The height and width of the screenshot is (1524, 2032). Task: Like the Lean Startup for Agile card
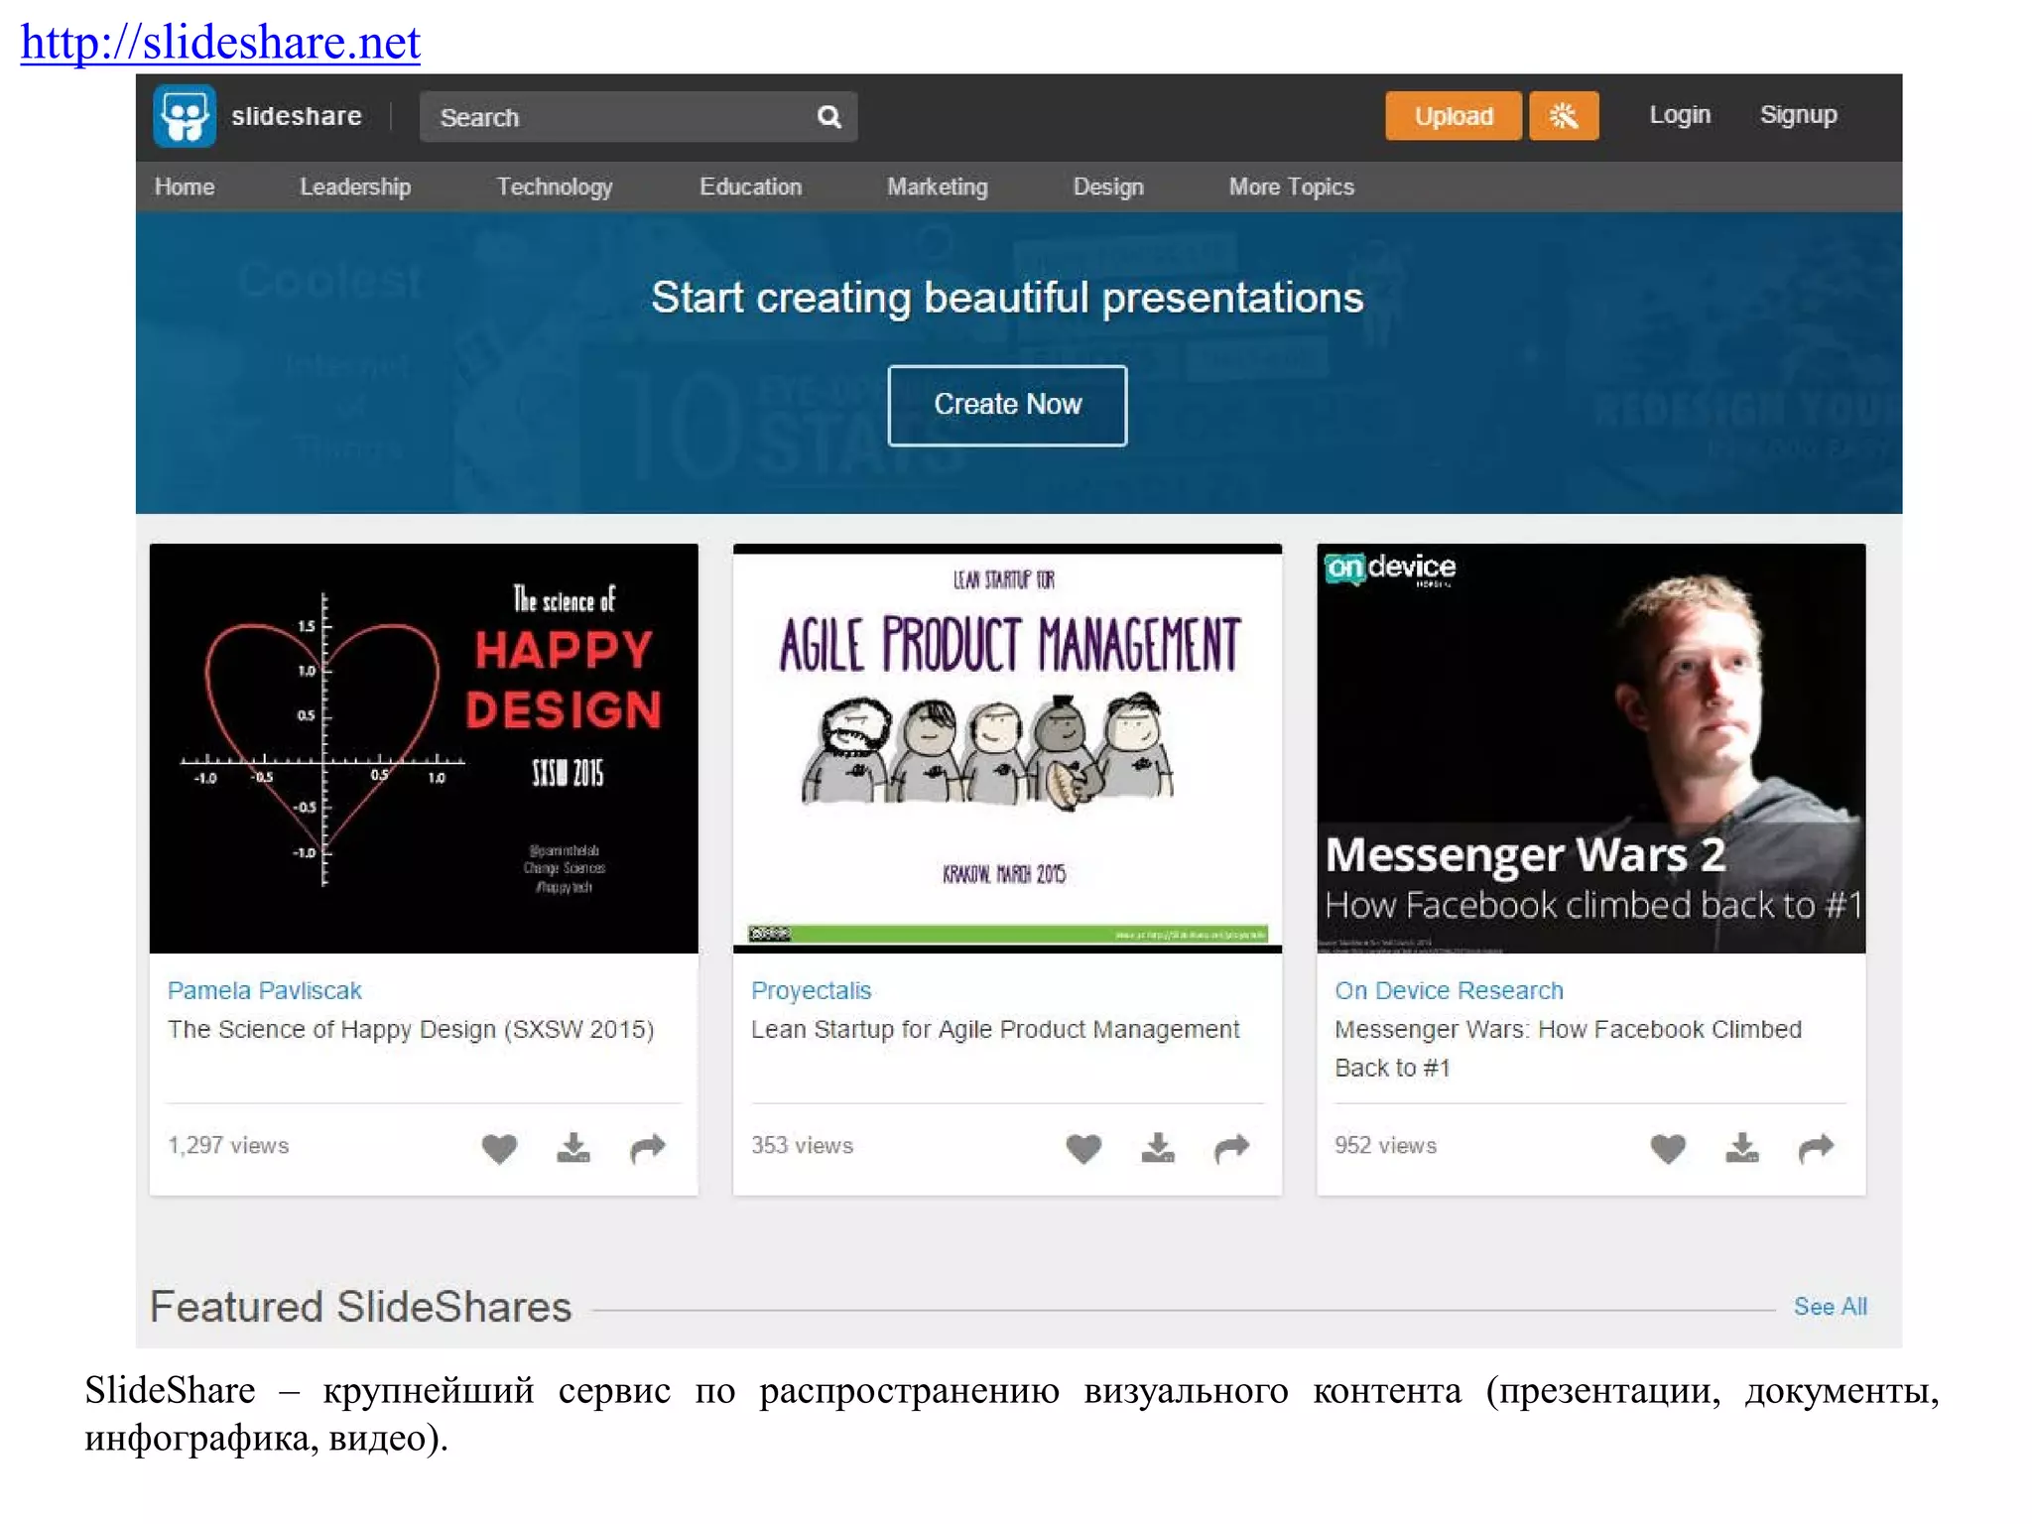(1083, 1147)
